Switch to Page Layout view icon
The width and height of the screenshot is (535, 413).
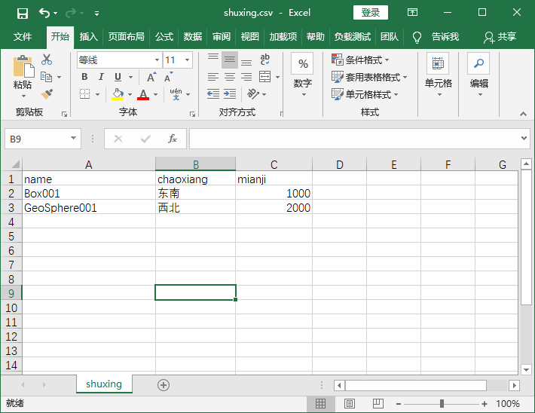coord(350,404)
